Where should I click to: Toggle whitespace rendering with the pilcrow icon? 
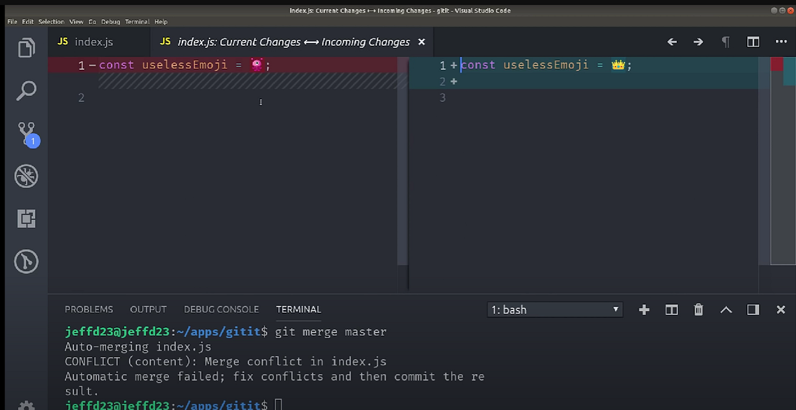pos(725,41)
